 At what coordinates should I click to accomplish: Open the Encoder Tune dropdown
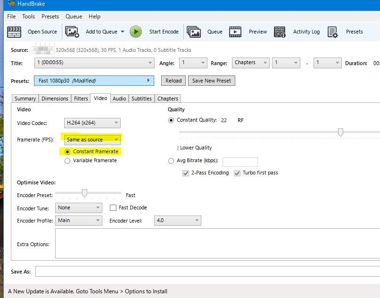[x=79, y=208]
